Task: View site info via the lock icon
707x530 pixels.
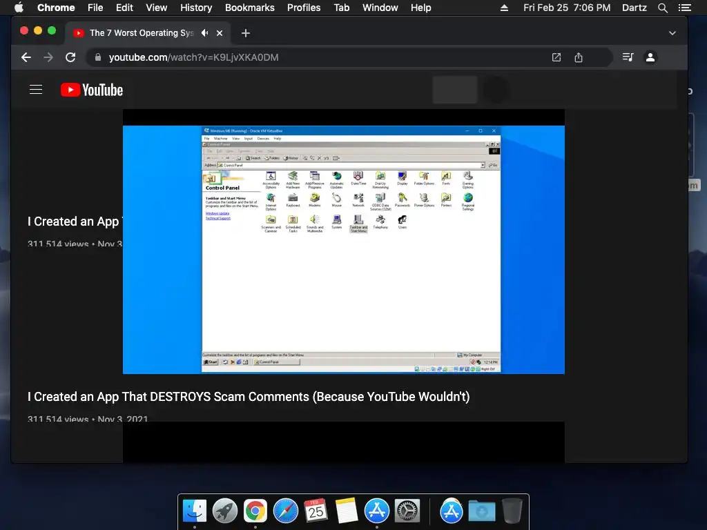Action: [x=97, y=57]
